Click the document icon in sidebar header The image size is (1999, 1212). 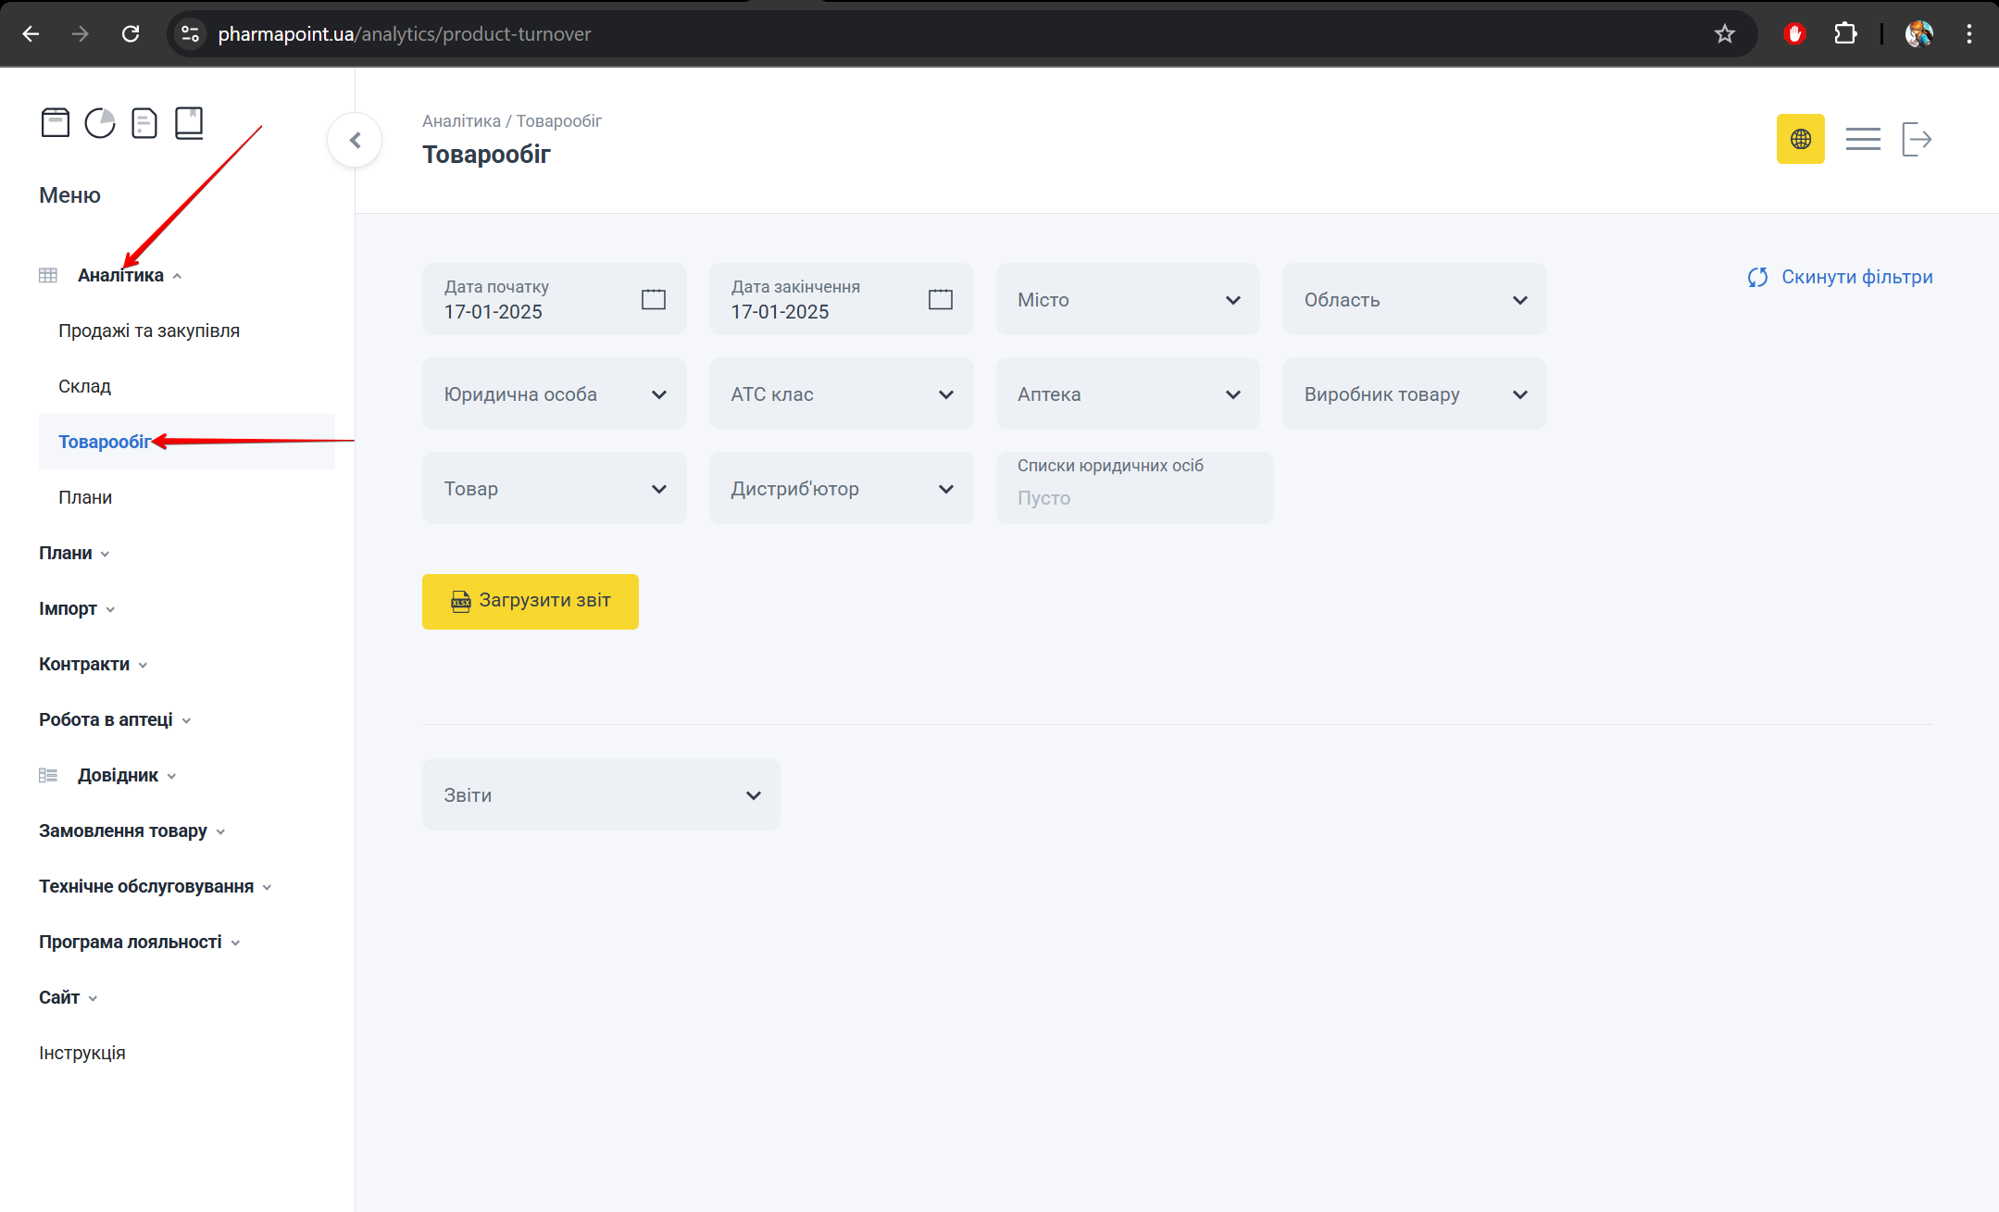coord(144,122)
